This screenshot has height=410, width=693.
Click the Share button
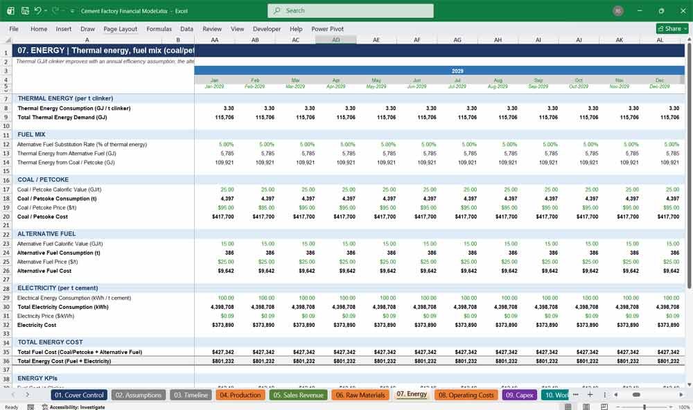(x=672, y=28)
